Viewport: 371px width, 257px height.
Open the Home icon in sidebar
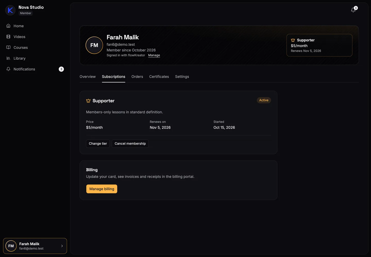8,26
